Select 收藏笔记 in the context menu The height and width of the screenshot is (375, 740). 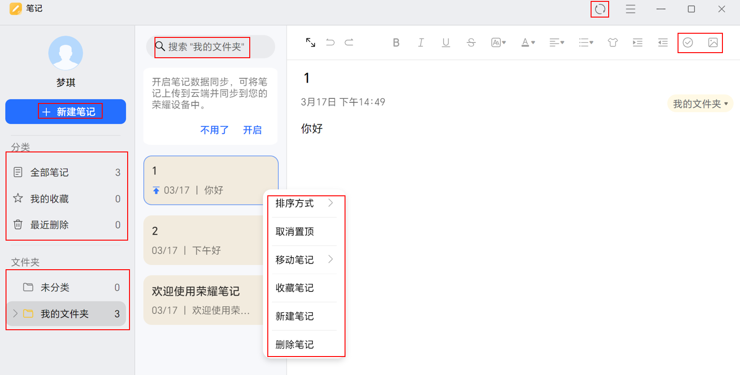pos(295,288)
